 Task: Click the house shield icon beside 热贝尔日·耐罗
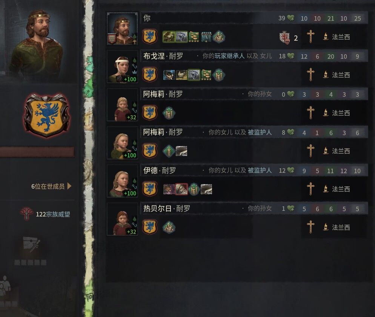(150, 227)
